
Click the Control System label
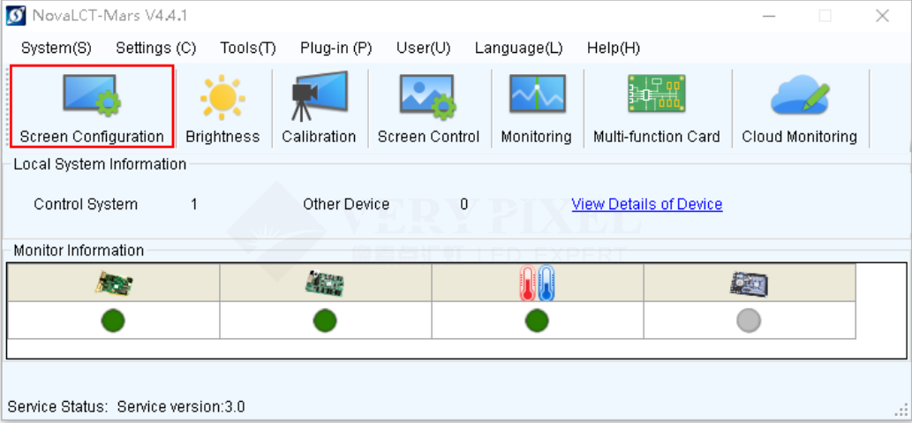(x=86, y=205)
